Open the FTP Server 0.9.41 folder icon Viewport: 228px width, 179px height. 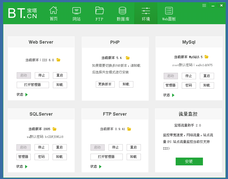[x=129, y=129]
